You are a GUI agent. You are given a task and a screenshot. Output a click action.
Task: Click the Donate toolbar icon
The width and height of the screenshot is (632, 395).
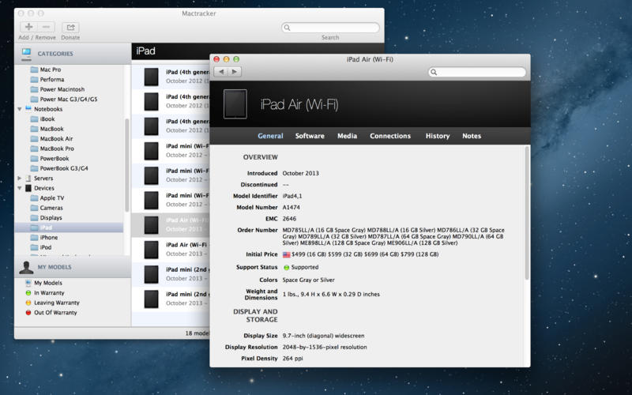pyautogui.click(x=70, y=27)
